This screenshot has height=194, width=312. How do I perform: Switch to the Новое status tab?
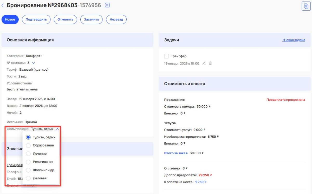pos(10,19)
